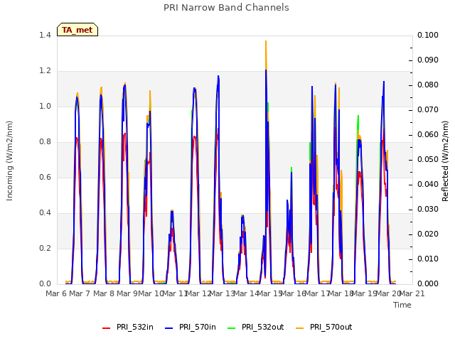Click the 0.2 left axis value

coord(45,249)
